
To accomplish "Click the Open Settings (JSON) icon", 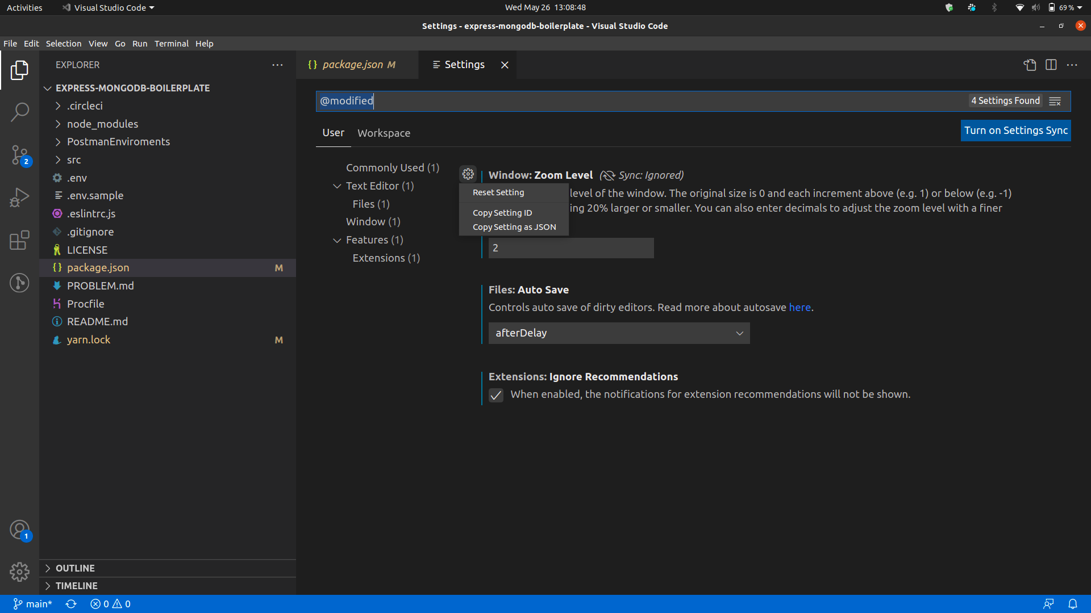I will point(1030,65).
